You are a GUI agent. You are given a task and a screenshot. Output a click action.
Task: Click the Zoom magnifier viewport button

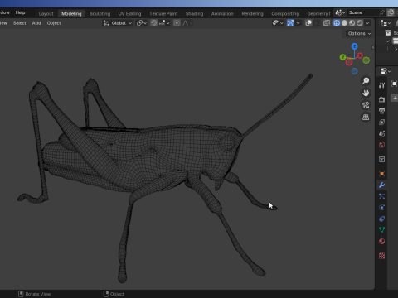coord(366,80)
